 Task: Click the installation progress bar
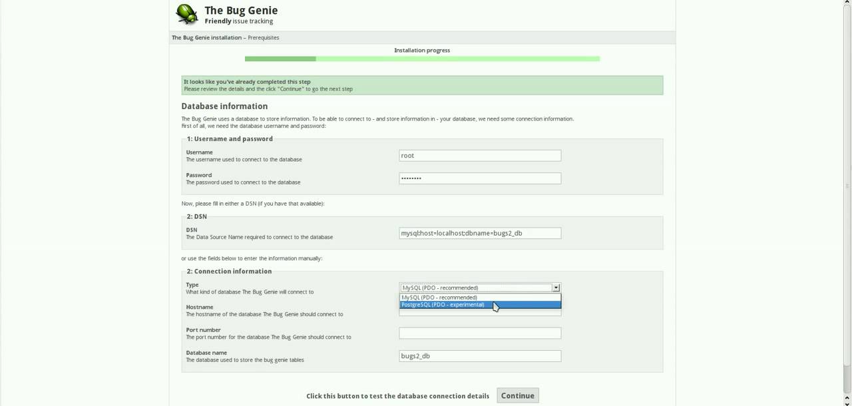point(422,59)
